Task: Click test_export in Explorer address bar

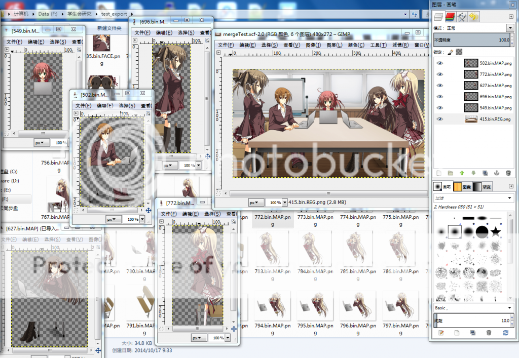Action: [x=114, y=14]
